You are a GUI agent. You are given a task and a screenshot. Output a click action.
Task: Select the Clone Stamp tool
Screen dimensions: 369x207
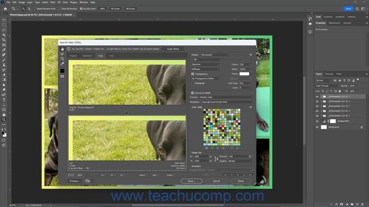click(x=4, y=65)
